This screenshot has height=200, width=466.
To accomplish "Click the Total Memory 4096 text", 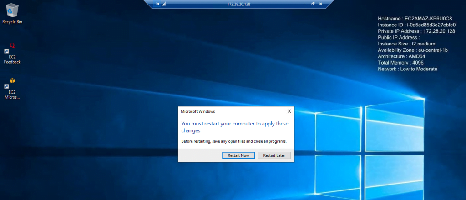I will coord(400,63).
